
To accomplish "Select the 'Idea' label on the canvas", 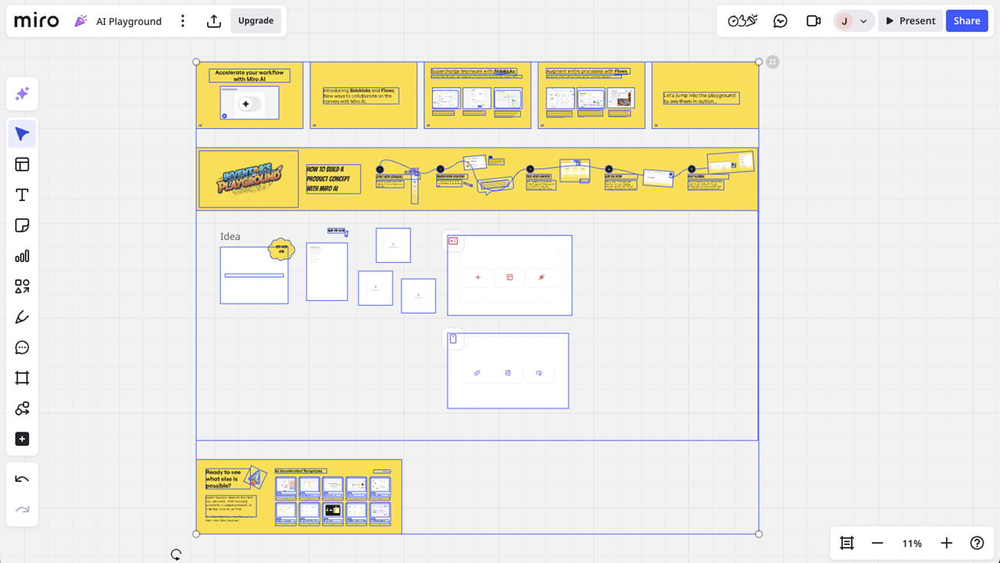I will click(x=230, y=236).
